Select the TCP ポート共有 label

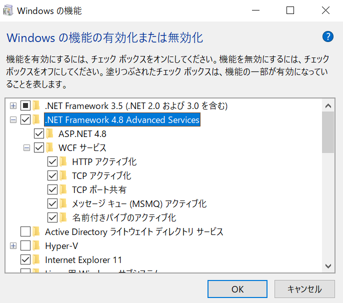[99, 190]
